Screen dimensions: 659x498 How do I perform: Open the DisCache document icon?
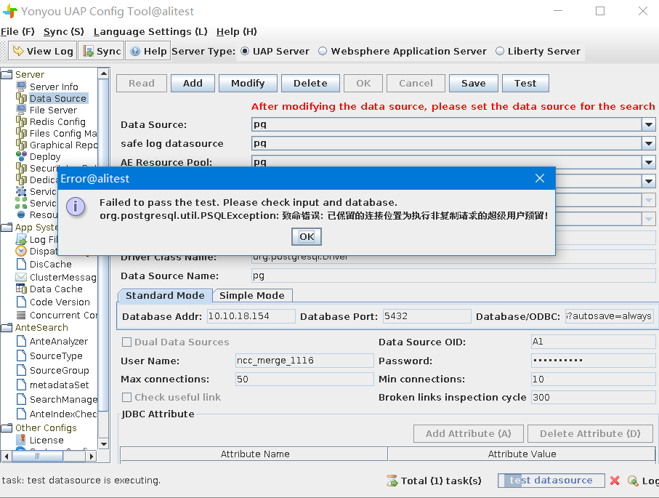[x=21, y=264]
